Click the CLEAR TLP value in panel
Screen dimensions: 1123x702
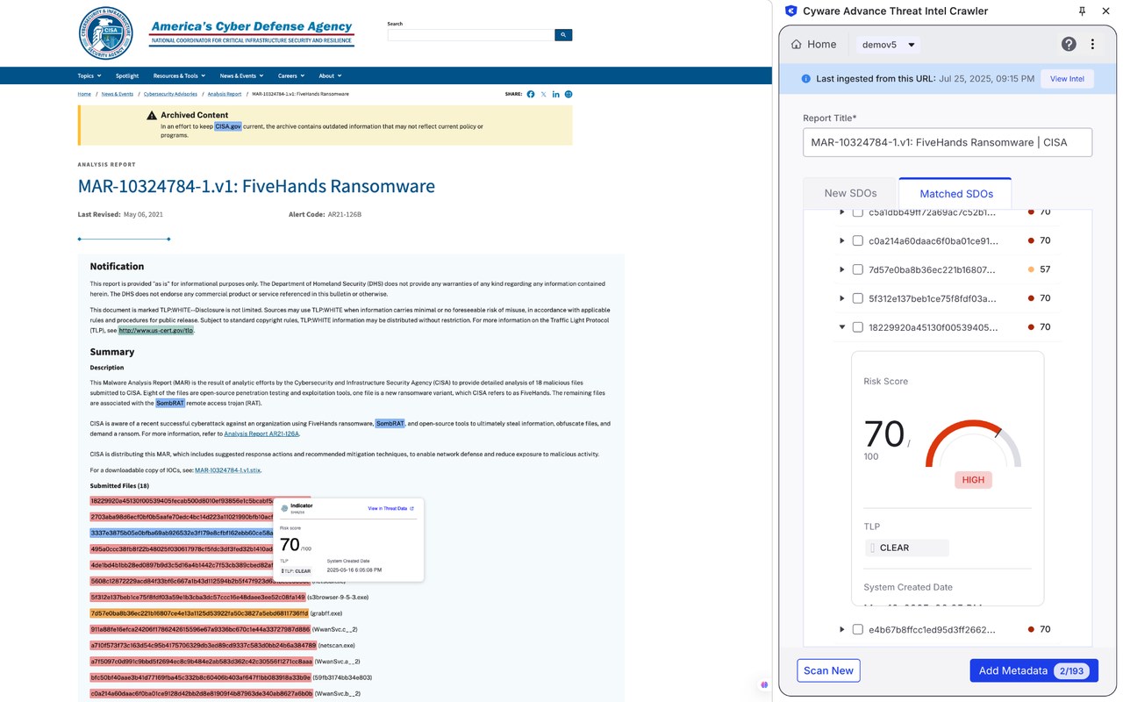(x=906, y=548)
